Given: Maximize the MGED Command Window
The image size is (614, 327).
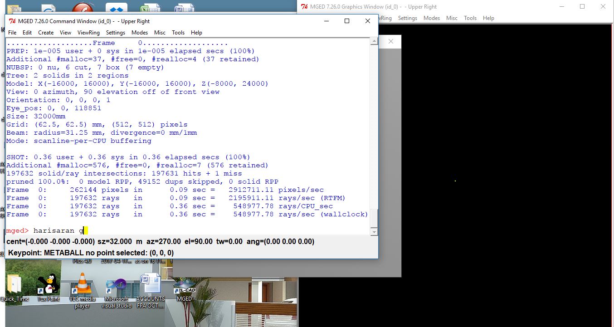Looking at the screenshot, I should 347,21.
